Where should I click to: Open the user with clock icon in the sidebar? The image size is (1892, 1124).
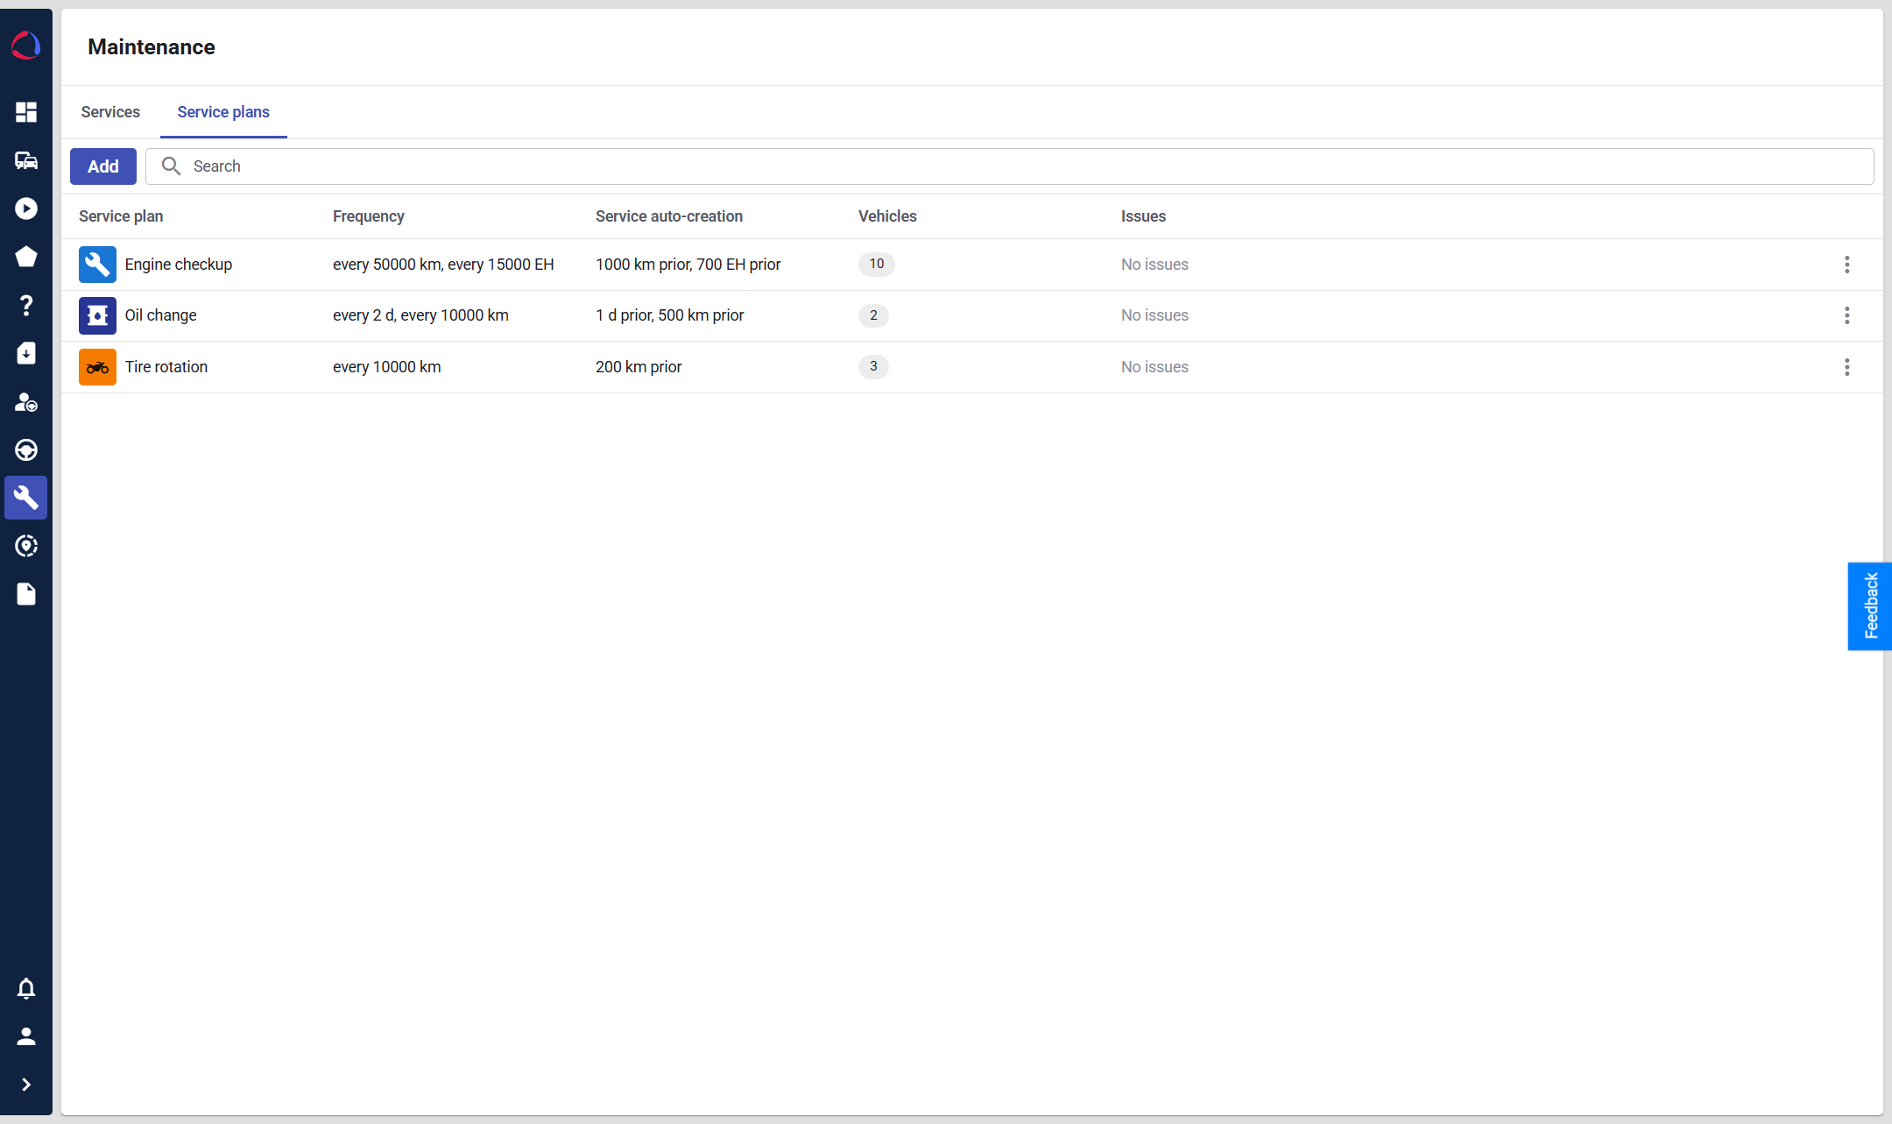click(26, 402)
